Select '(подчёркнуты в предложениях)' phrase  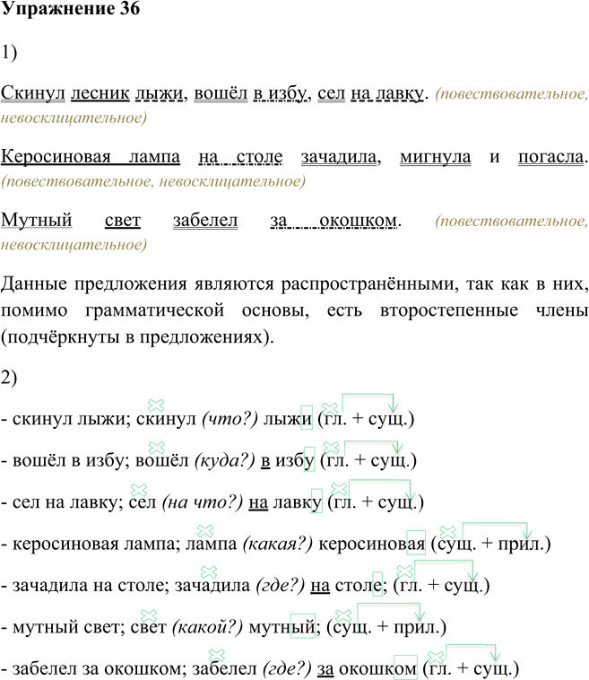coord(137,337)
